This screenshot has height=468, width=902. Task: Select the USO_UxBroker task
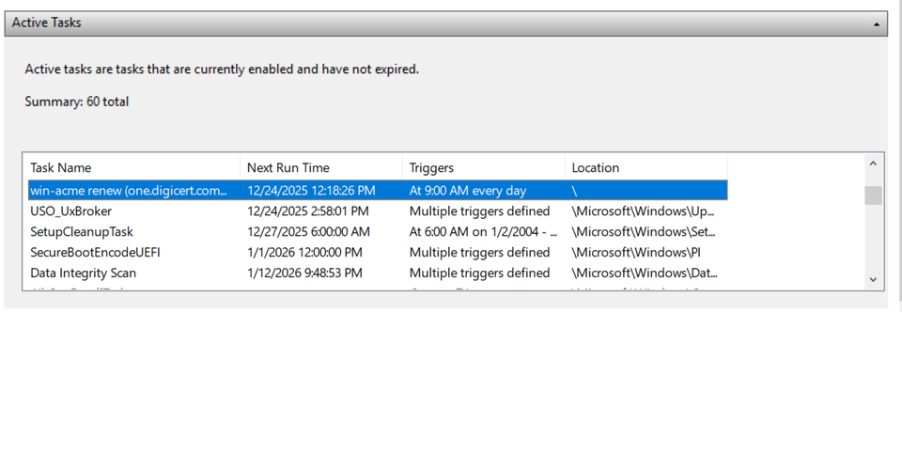point(71,211)
